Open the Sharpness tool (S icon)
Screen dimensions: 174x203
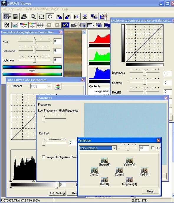click(7, 25)
